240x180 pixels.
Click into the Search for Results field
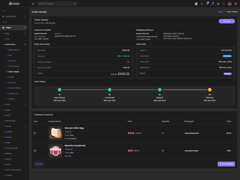coord(57,4)
